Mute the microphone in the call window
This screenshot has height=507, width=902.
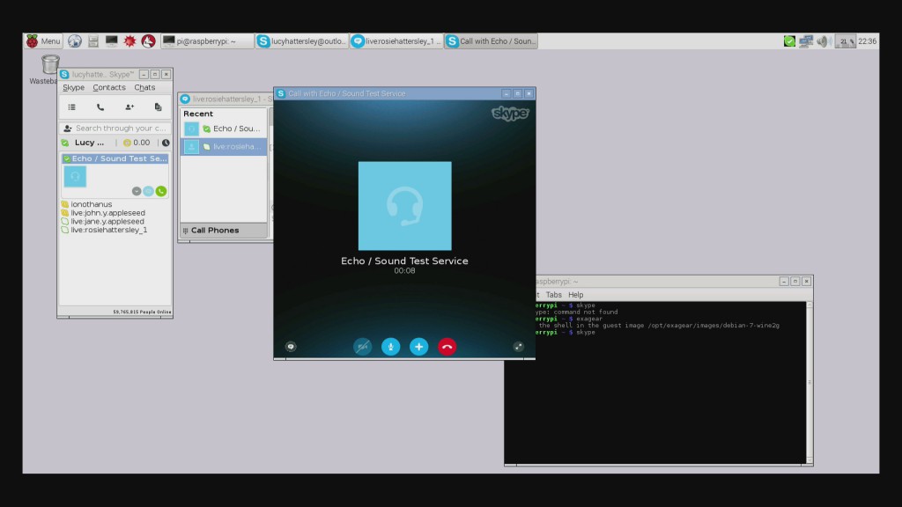coord(390,347)
